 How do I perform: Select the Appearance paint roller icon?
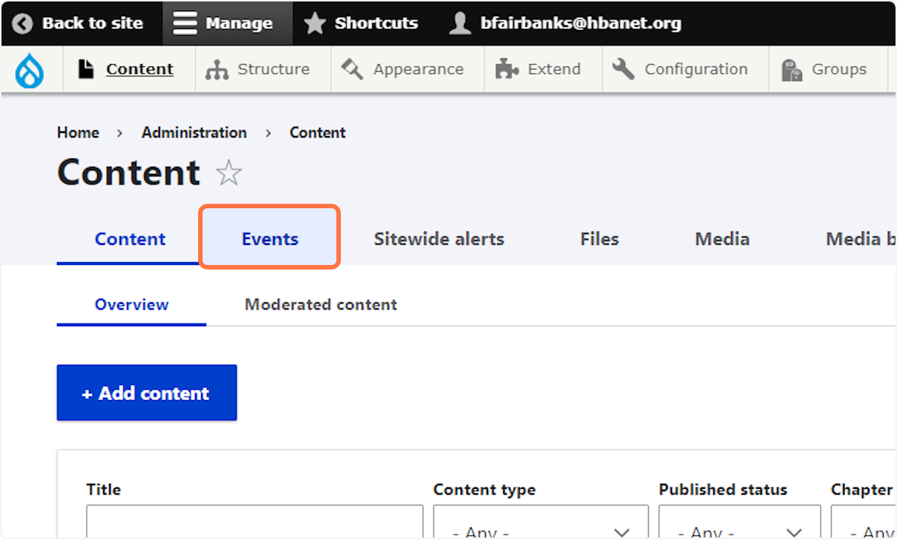[353, 69]
